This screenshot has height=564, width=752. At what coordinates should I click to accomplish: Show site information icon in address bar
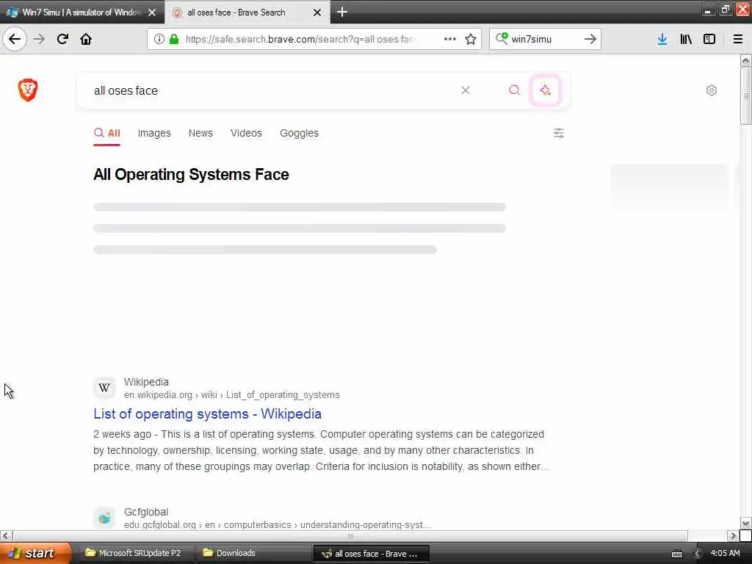[x=159, y=39]
